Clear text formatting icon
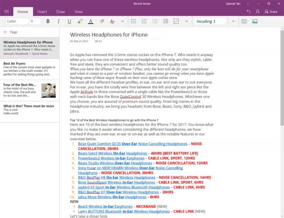 (112, 21)
